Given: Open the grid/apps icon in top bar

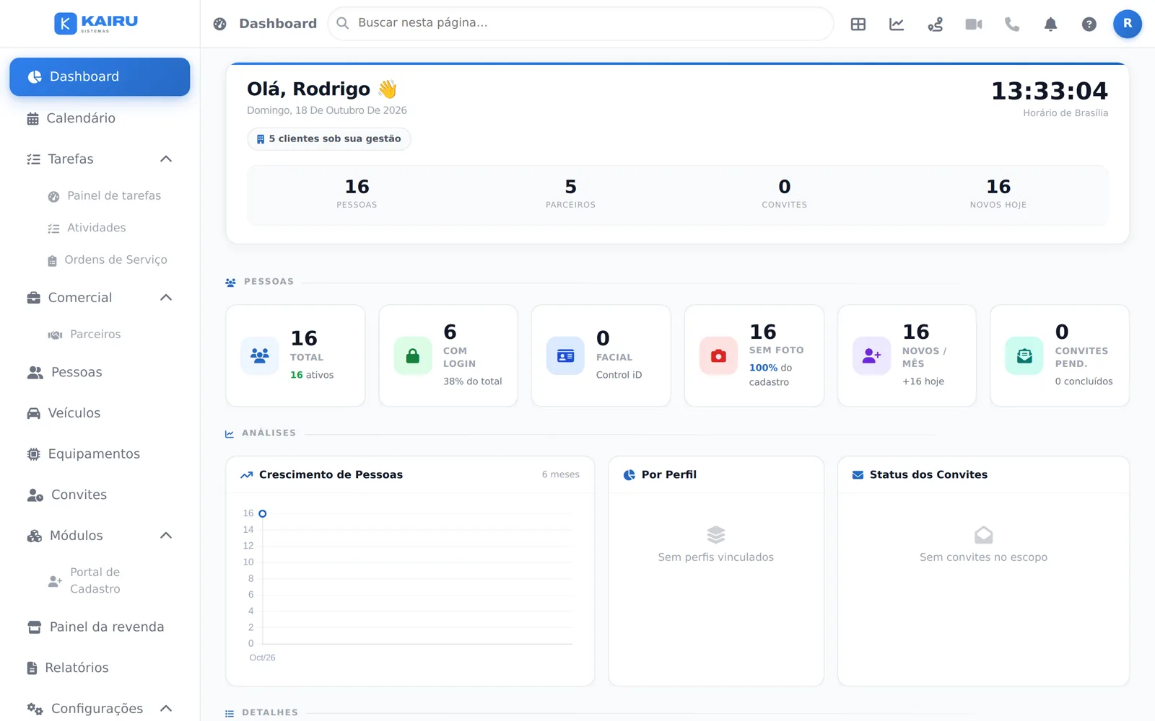Looking at the screenshot, I should (x=858, y=24).
